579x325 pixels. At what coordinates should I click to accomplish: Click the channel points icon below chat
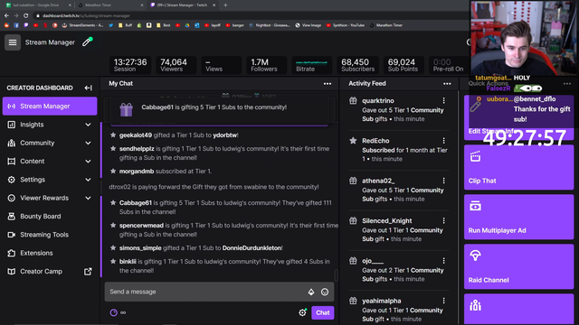tap(114, 312)
